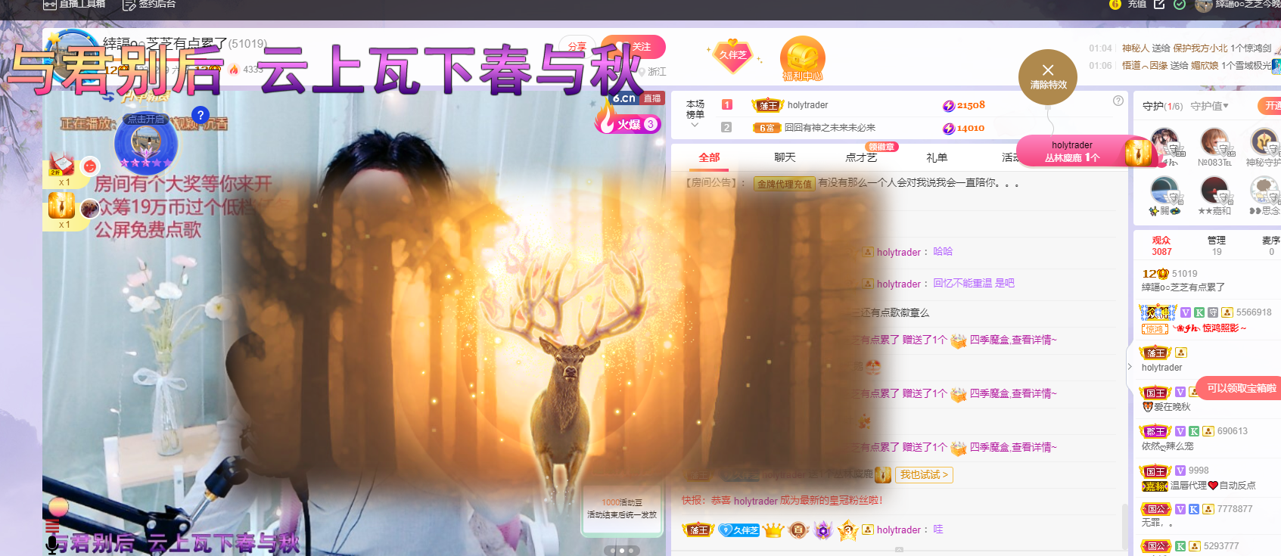Open the user avatar in top bar
This screenshot has height=556, width=1281.
coord(1203,5)
